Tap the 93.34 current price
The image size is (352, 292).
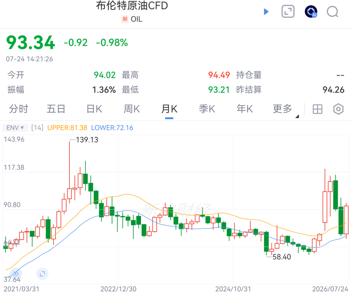tap(31, 42)
